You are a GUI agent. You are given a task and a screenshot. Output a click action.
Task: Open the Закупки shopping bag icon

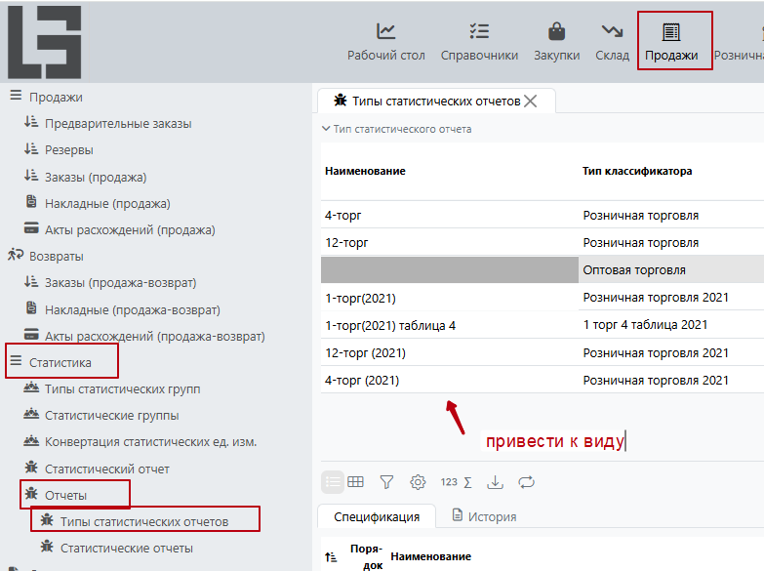click(x=556, y=40)
